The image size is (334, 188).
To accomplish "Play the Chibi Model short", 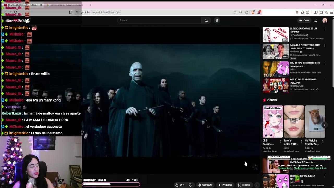I will pos(273,121).
